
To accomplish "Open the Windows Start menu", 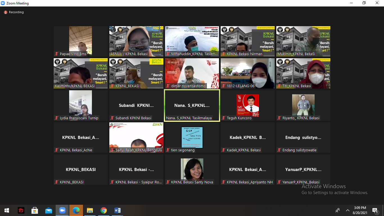I will [7, 210].
